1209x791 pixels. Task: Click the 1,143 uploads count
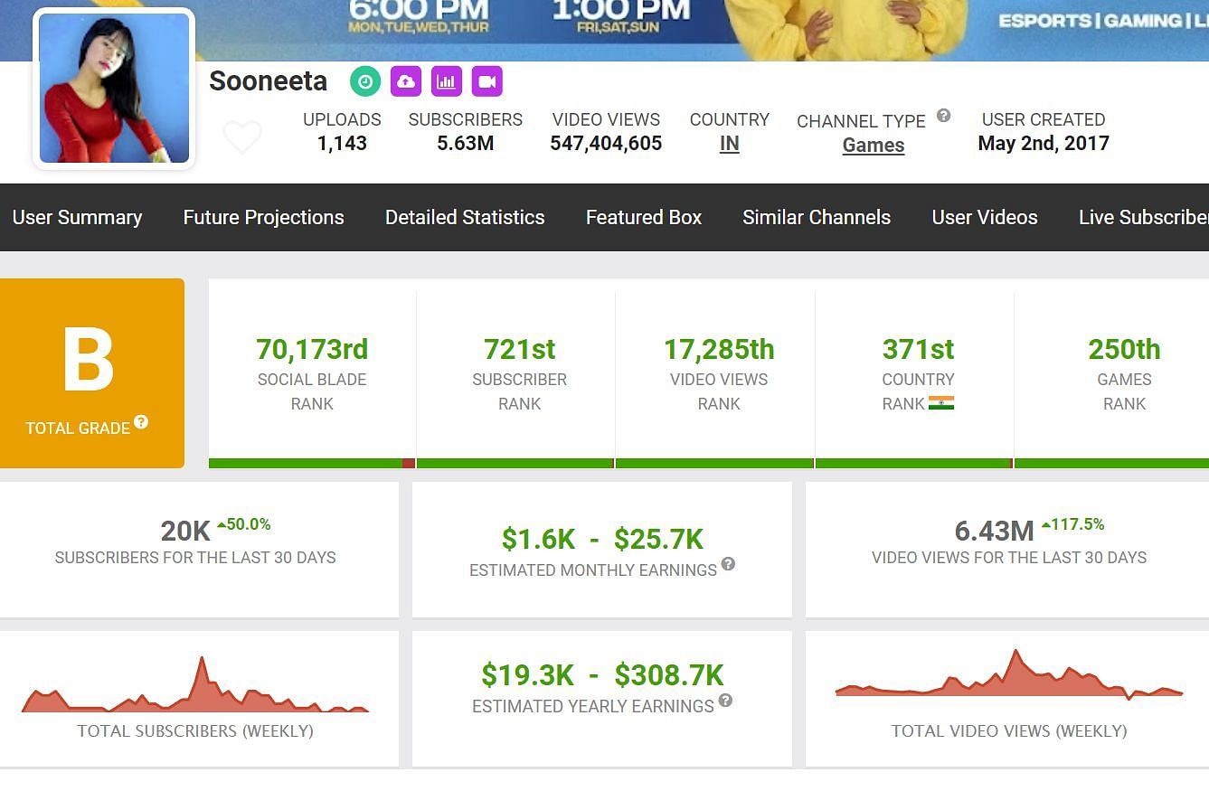(342, 143)
